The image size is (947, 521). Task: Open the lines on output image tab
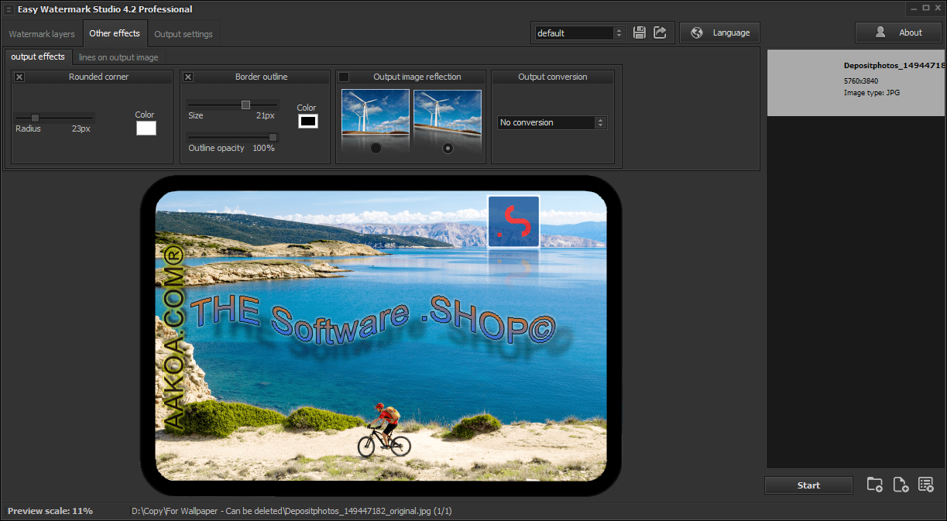tap(118, 57)
